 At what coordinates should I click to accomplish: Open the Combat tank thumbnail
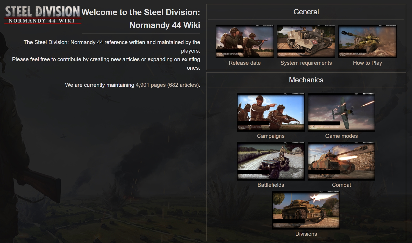[x=341, y=161]
